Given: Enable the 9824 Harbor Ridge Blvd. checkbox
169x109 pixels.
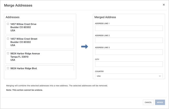Looking at the screenshot, I should point(8,68).
